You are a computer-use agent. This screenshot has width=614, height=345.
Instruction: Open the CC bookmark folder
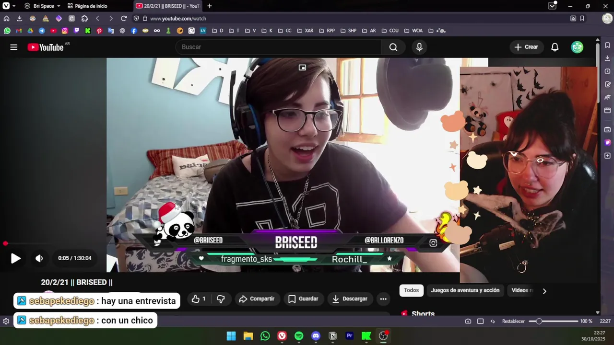(284, 31)
